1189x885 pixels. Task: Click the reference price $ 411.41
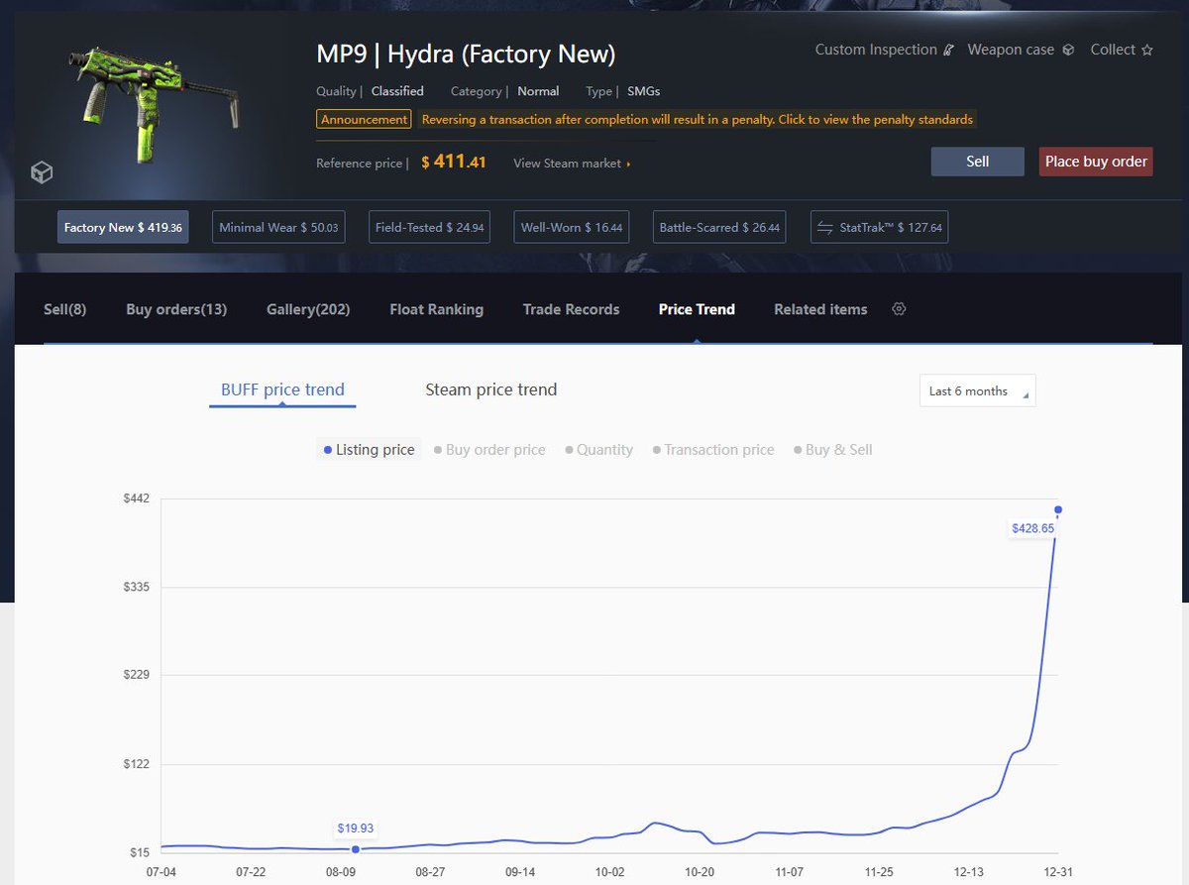(x=454, y=162)
